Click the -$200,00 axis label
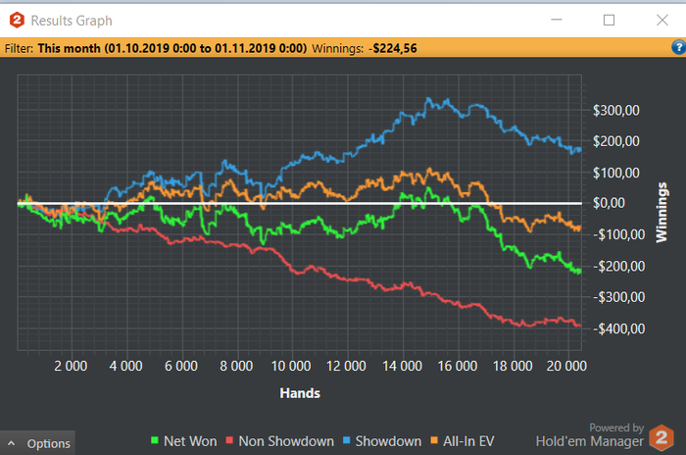This screenshot has height=455, width=686. tap(618, 267)
